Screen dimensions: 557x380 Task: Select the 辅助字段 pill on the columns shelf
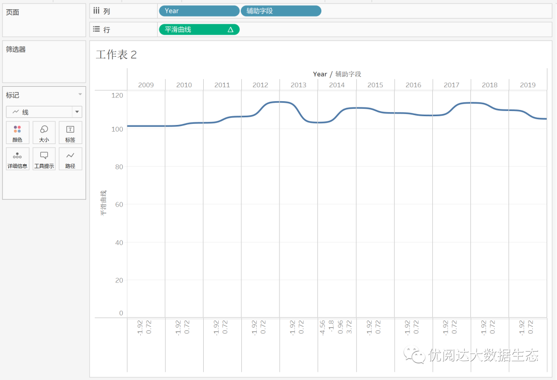coord(281,11)
